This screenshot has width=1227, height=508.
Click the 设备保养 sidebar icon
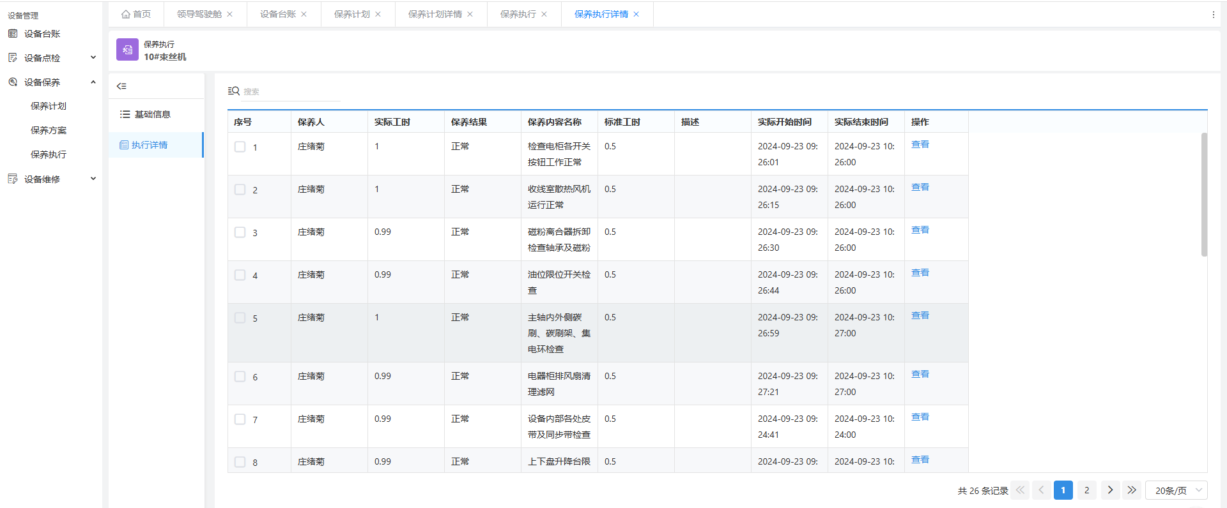pyautogui.click(x=13, y=82)
